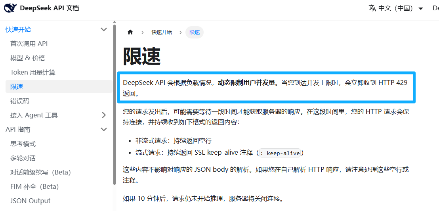Image resolution: width=439 pixels, height=211 pixels.
Task: Click the sidebar vertical scrollbar
Action: [114, 104]
